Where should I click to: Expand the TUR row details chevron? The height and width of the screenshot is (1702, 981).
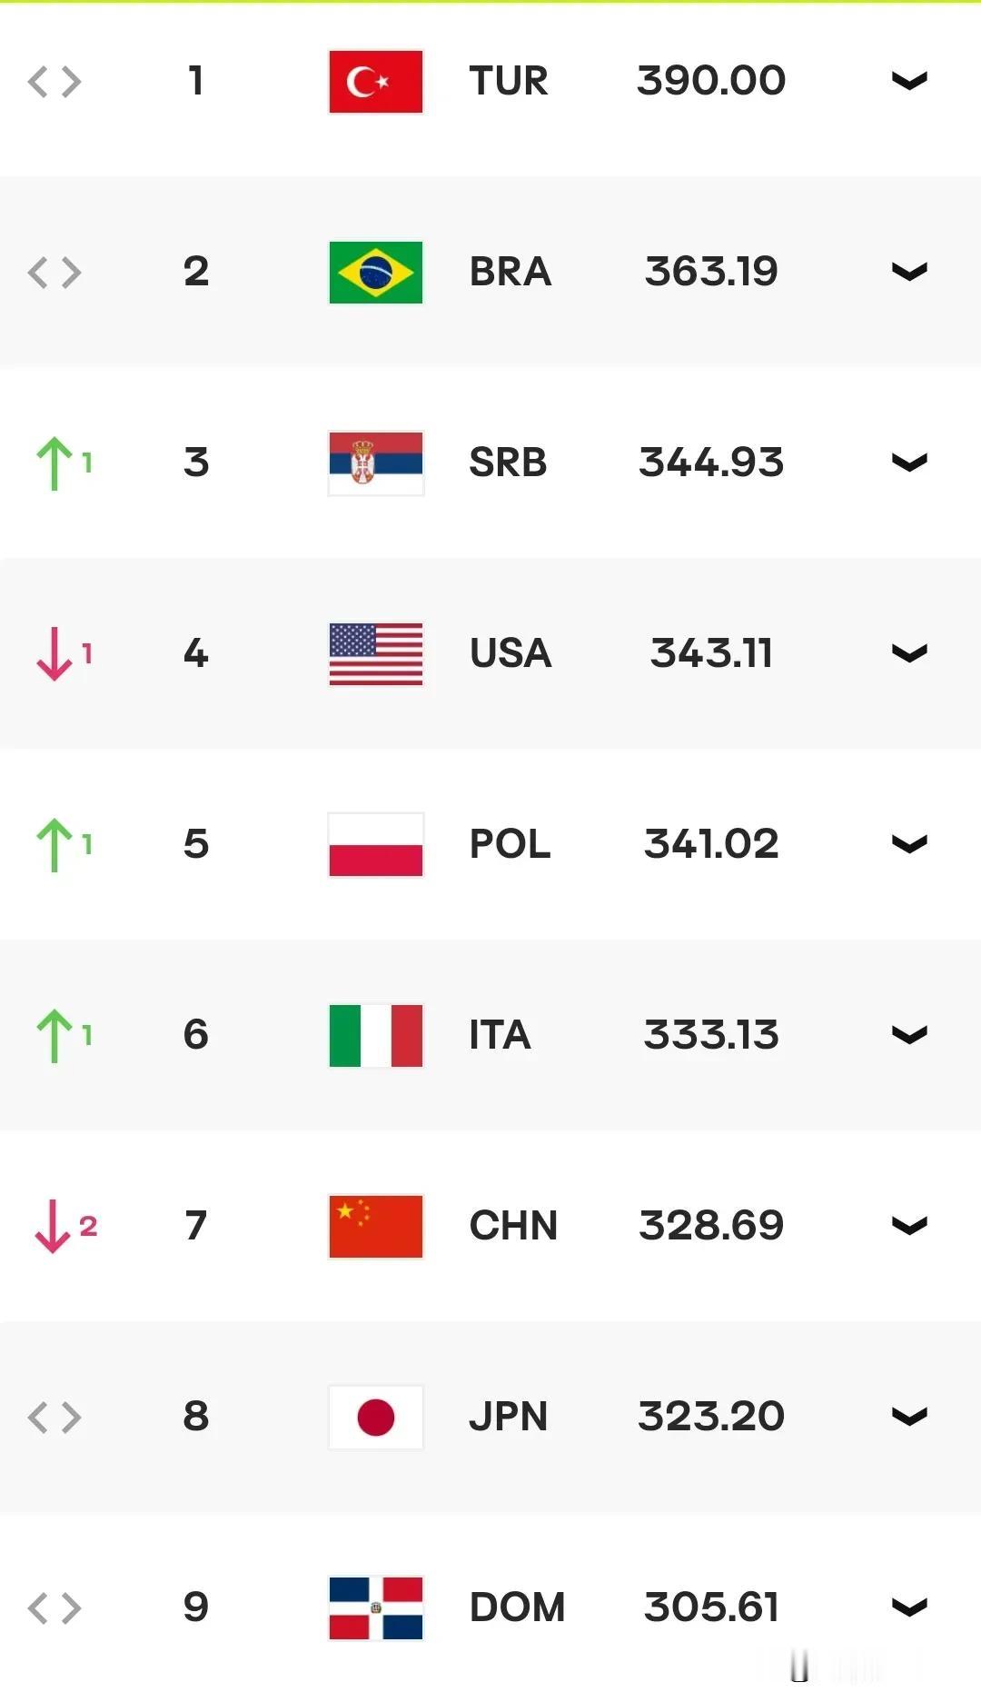(x=908, y=82)
